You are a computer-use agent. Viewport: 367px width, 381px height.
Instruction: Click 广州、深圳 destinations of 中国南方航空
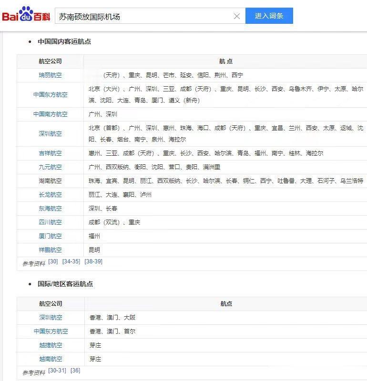[103, 114]
